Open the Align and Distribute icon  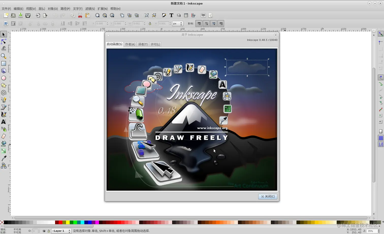[193, 15]
